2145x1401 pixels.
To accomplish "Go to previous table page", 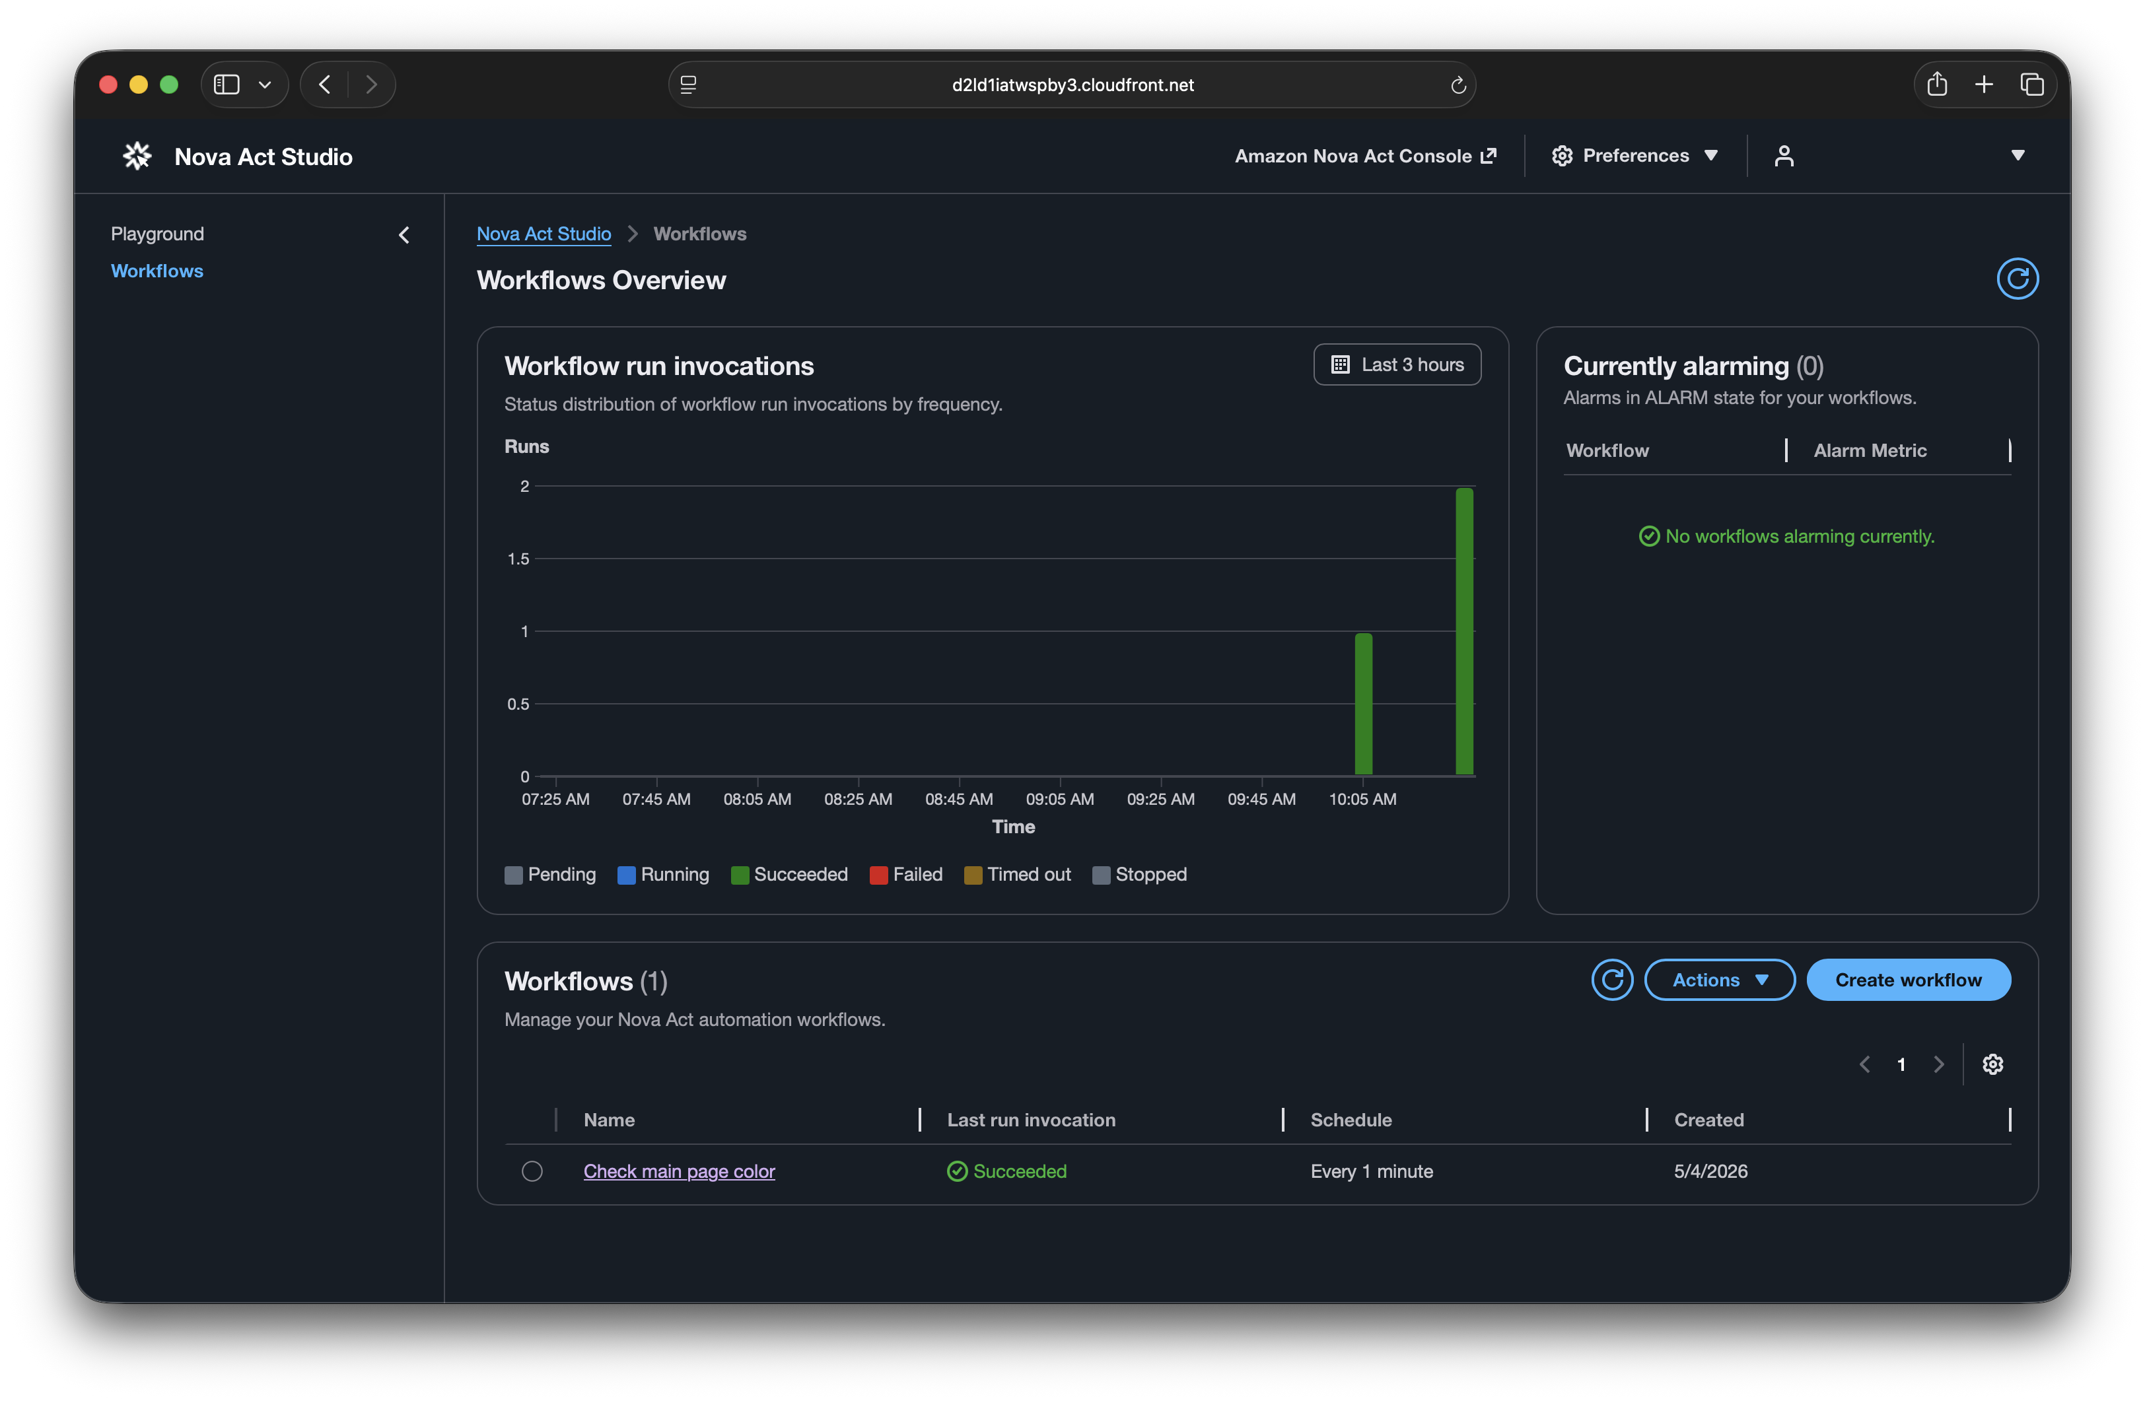I will 1865,1064.
